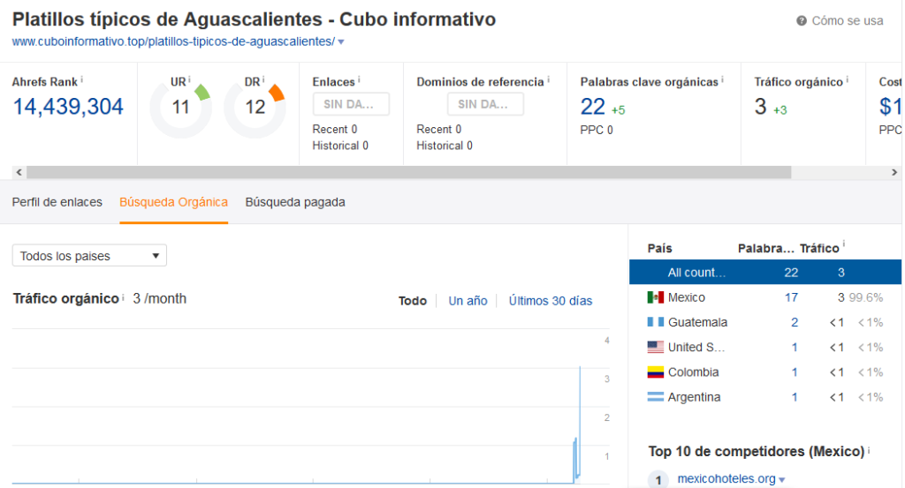
Task: Click the Colombia flag icon
Action: click(655, 372)
